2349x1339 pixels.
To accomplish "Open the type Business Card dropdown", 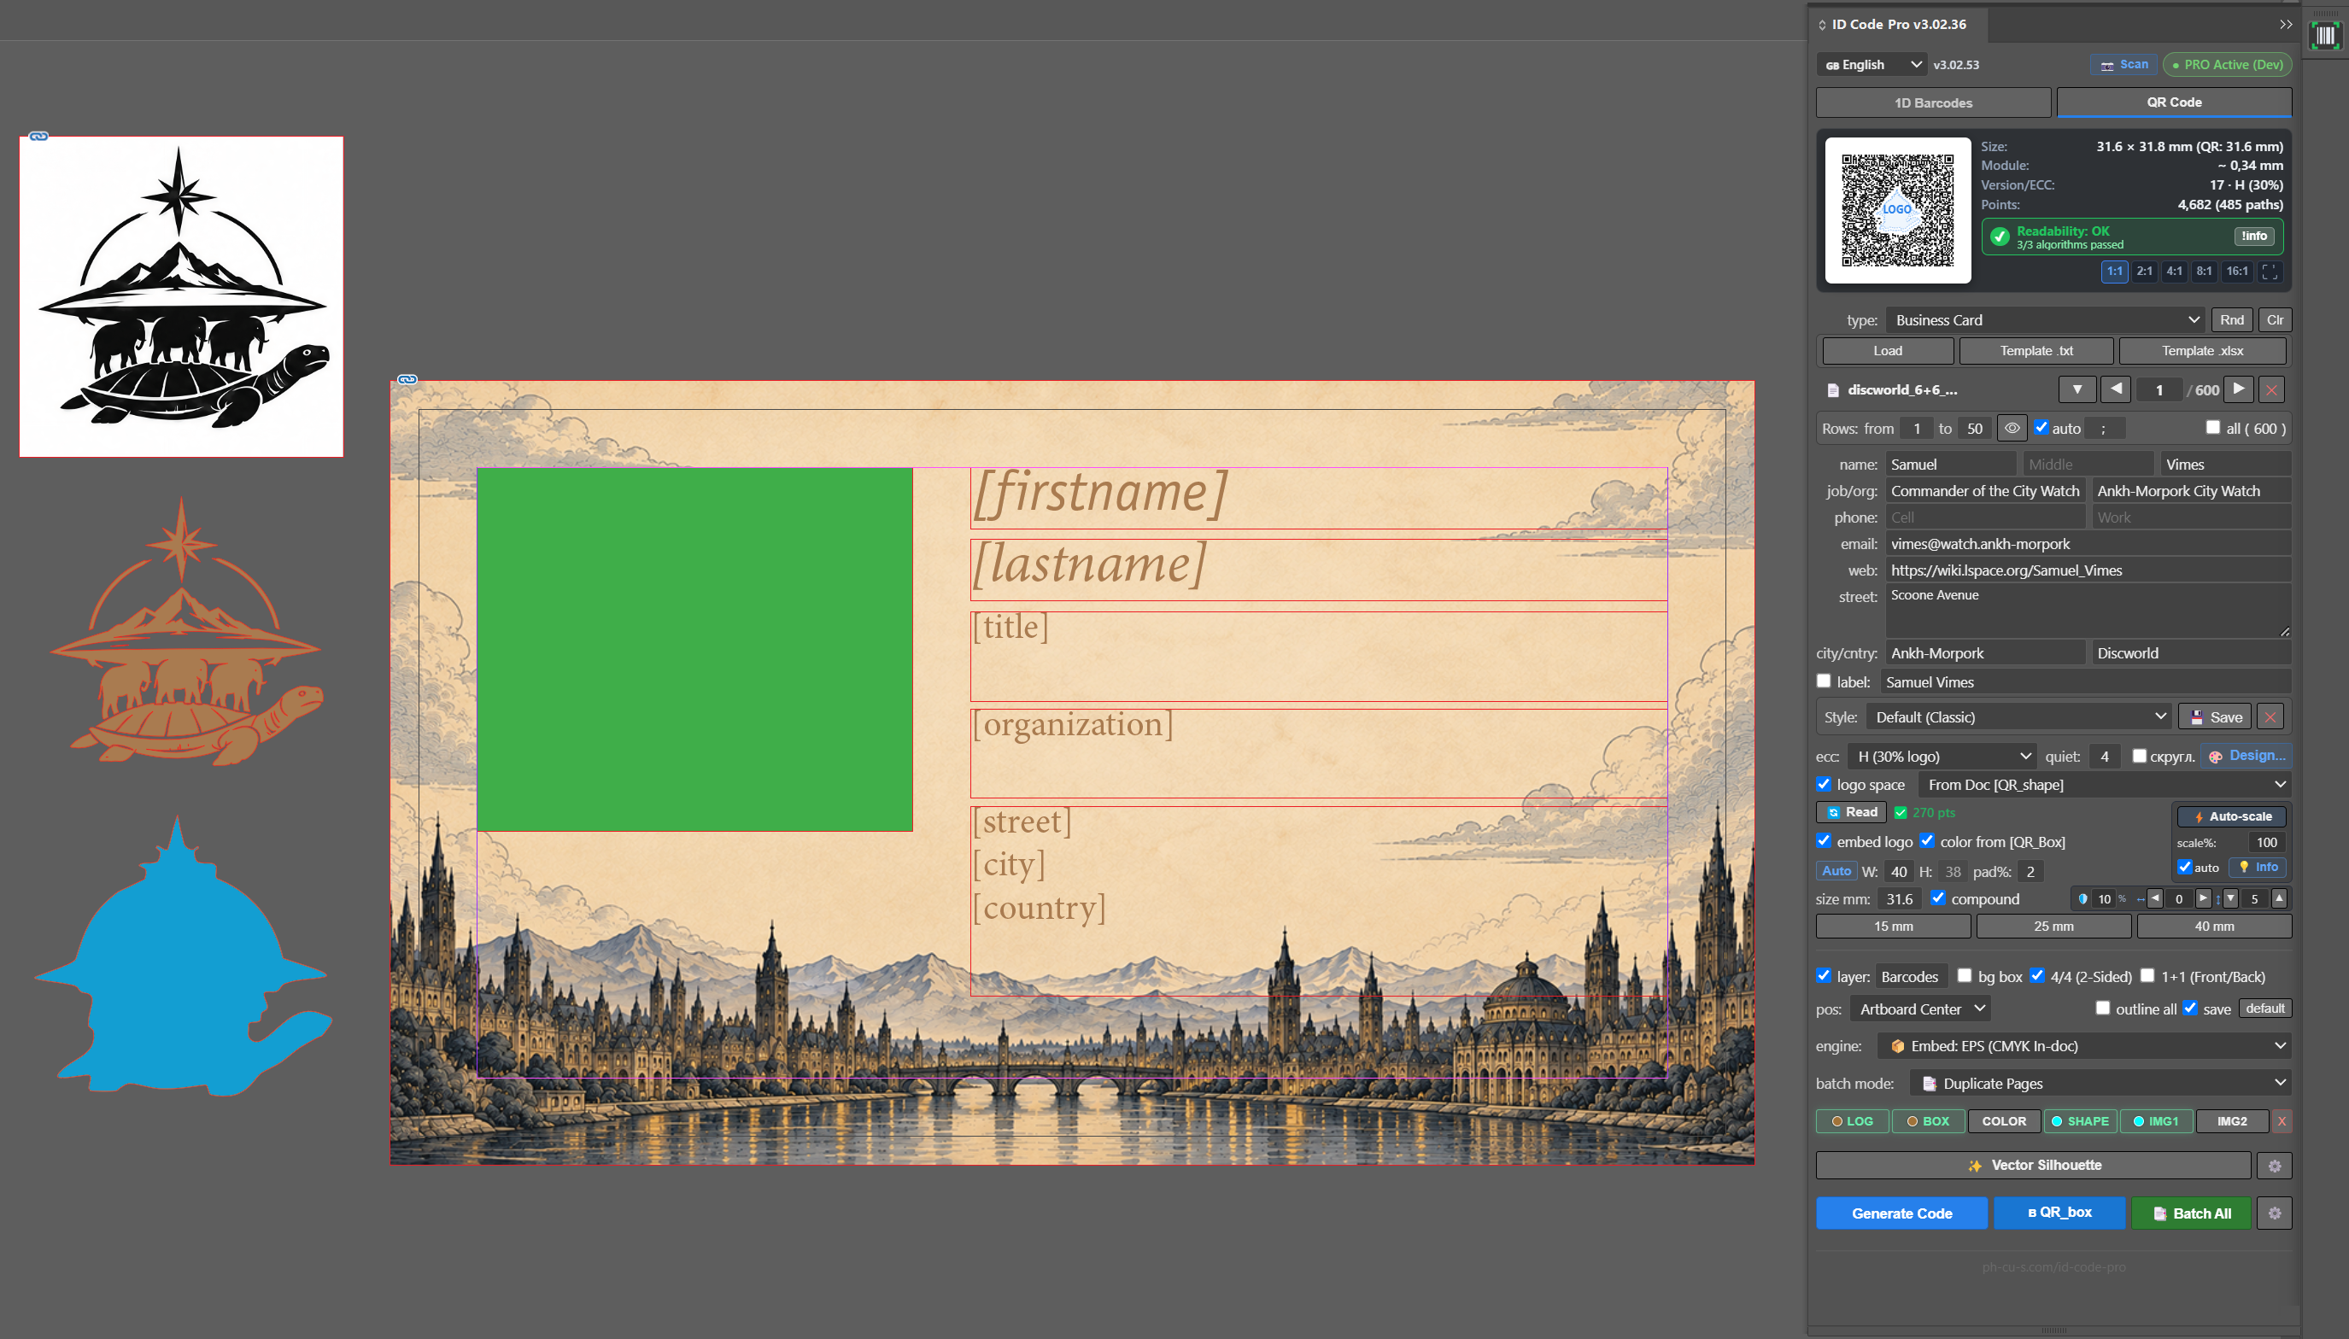I will [x=2046, y=320].
